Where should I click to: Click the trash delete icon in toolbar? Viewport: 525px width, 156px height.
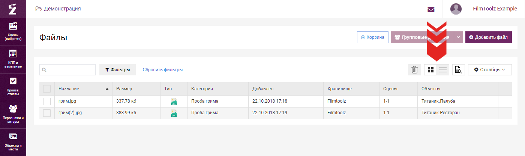coord(414,70)
